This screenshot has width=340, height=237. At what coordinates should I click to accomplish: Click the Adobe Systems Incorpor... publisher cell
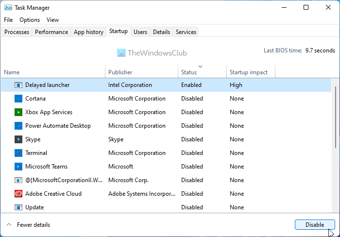point(142,194)
